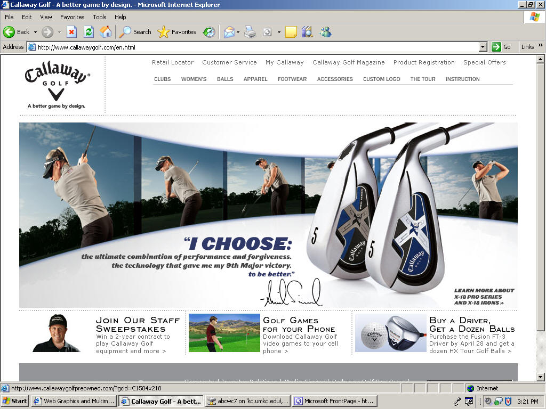Select THE TOUR navigation tab
The image size is (546, 409).
(x=423, y=79)
